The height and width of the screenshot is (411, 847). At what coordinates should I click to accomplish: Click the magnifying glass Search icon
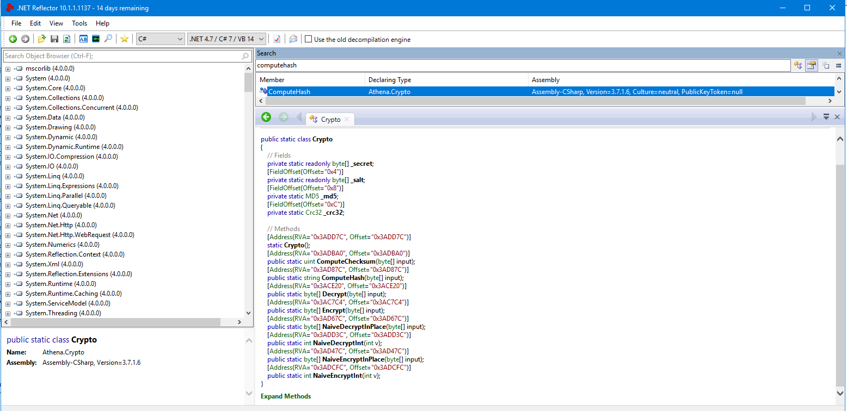tap(108, 39)
